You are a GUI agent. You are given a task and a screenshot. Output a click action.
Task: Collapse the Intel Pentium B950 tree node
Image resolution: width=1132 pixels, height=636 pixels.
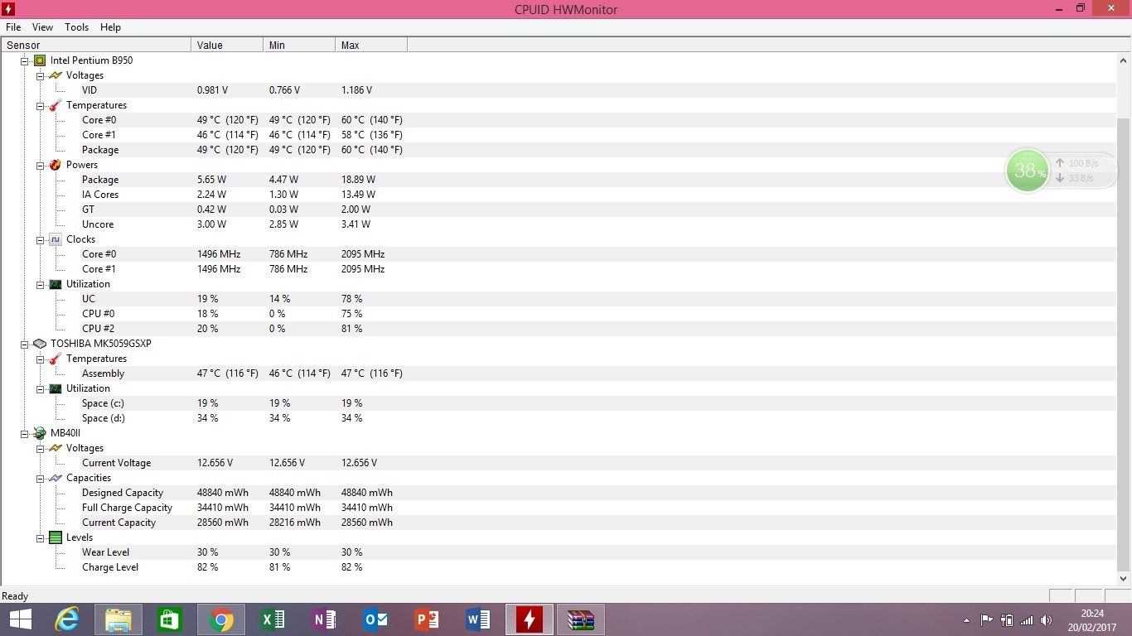(25, 60)
